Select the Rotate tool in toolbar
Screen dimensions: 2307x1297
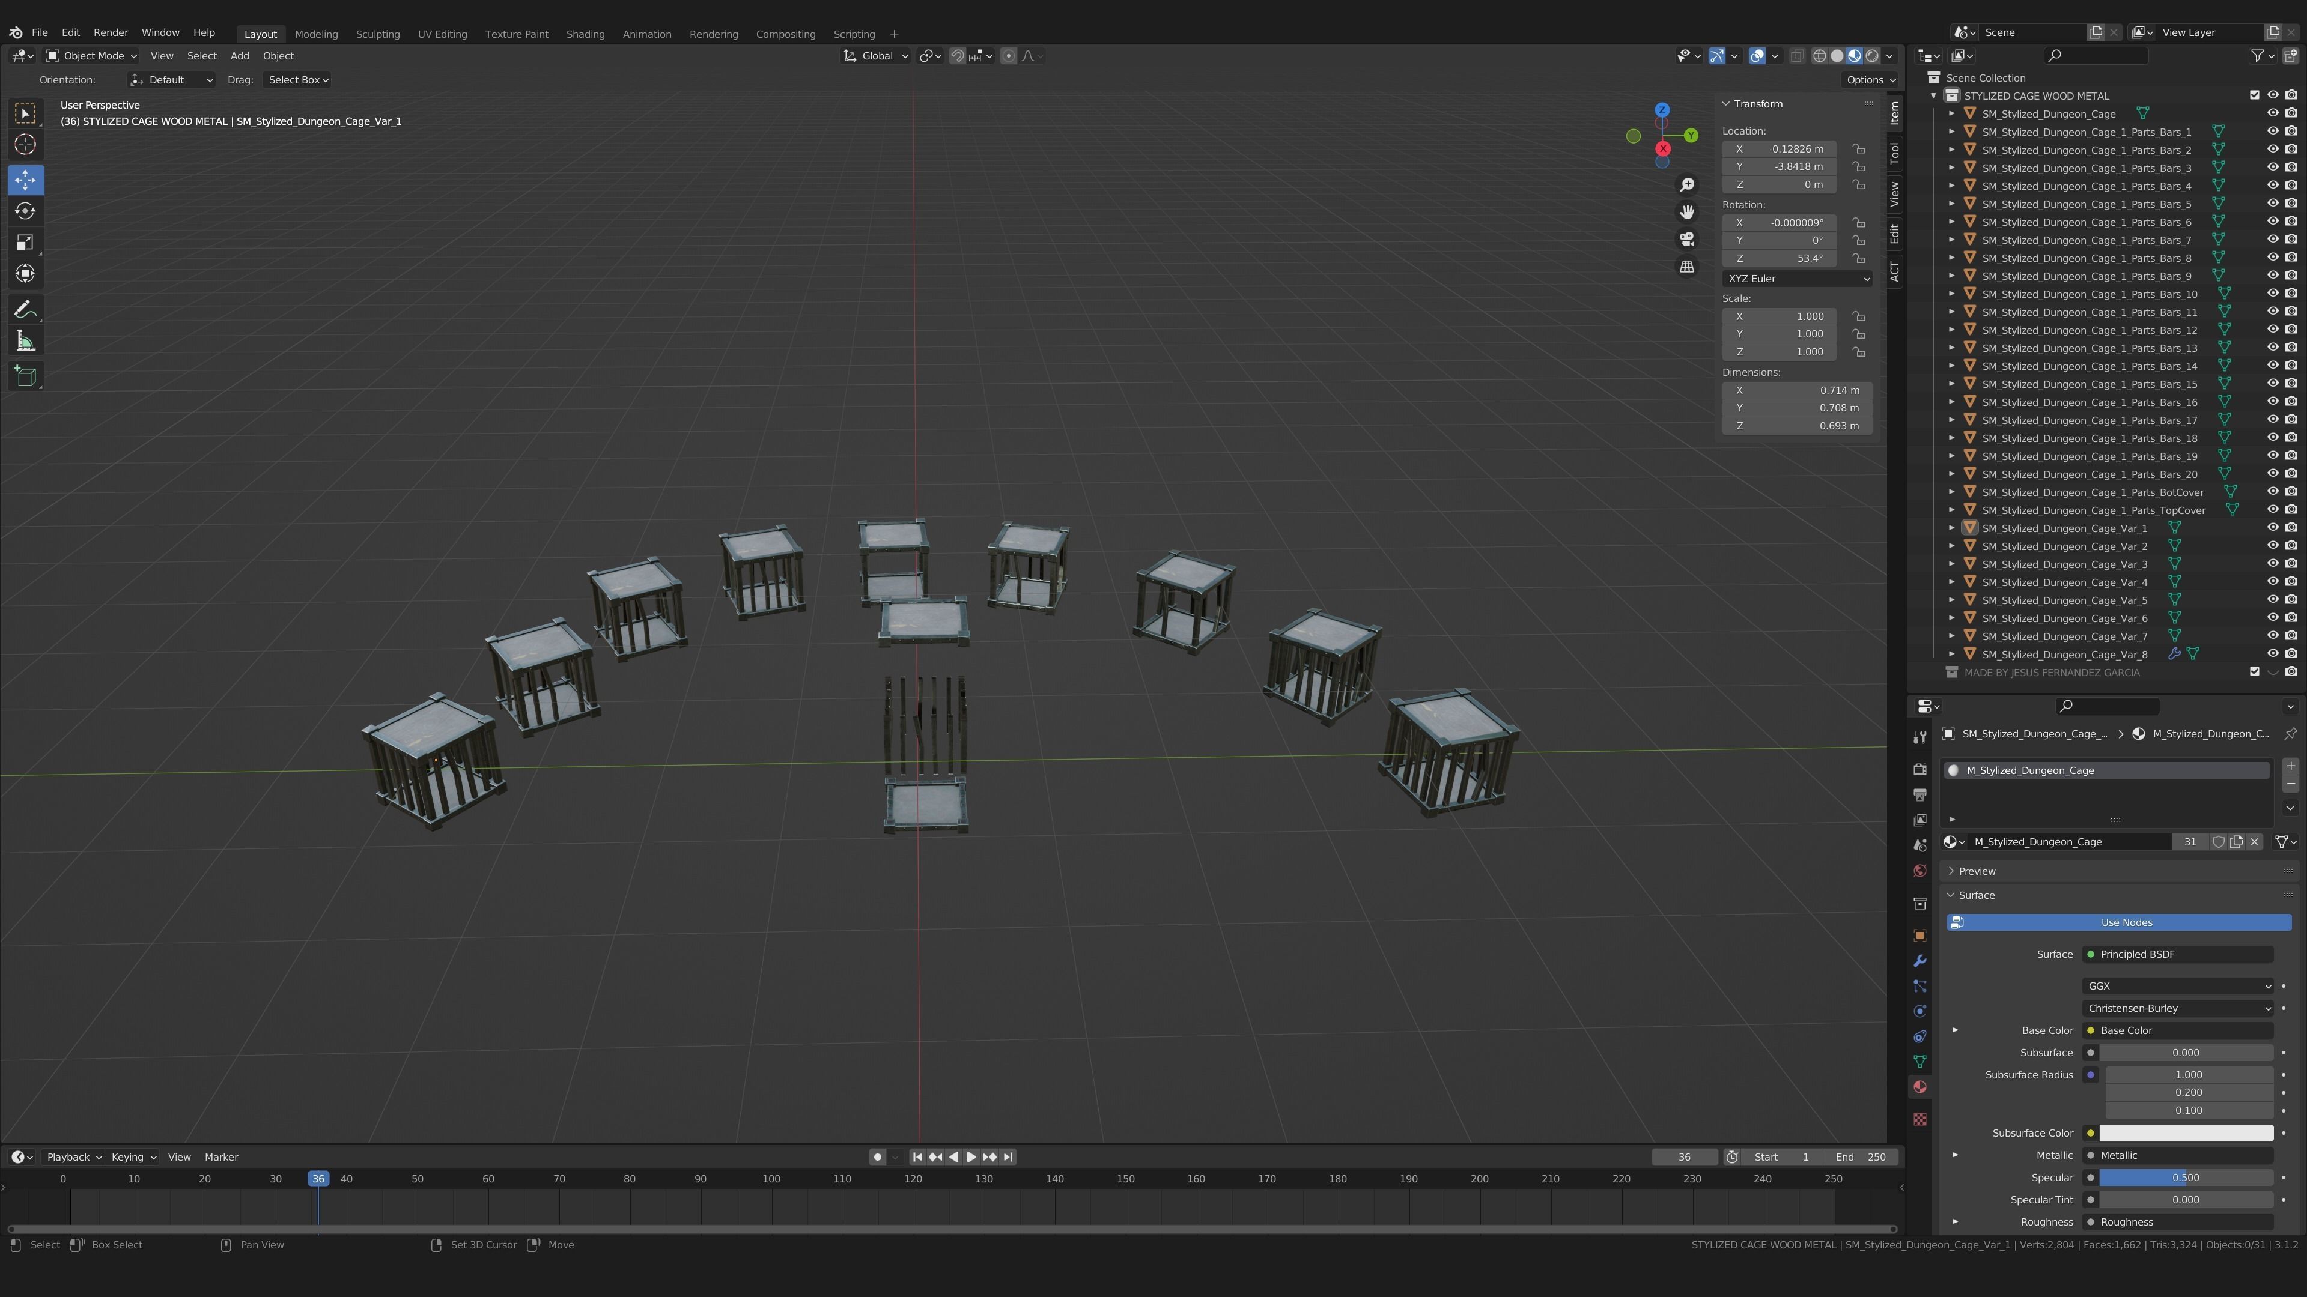[x=25, y=211]
